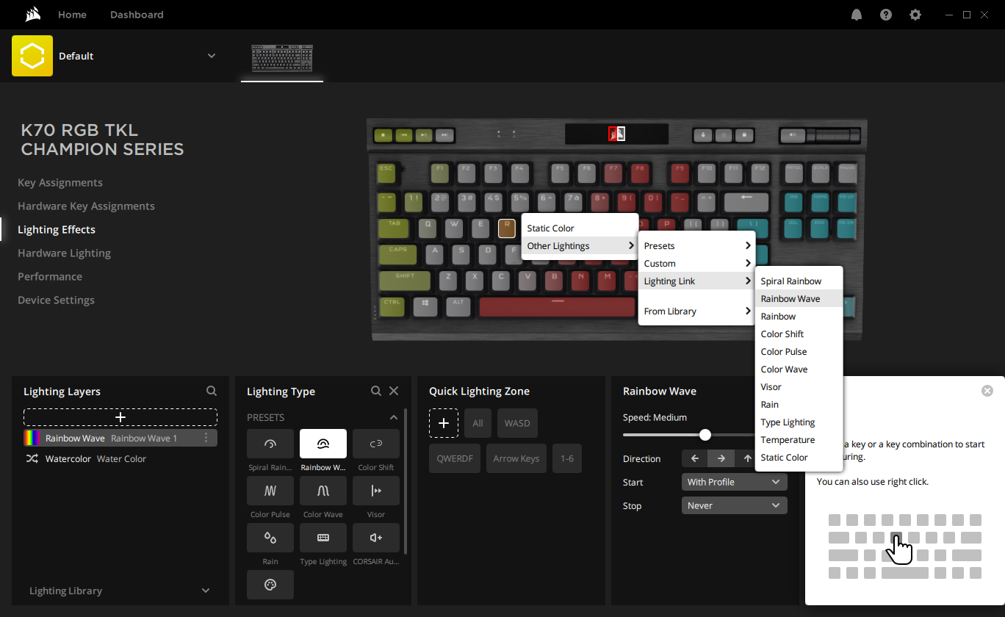Close the Lighting Type panel
The height and width of the screenshot is (617, 1005).
click(x=394, y=391)
